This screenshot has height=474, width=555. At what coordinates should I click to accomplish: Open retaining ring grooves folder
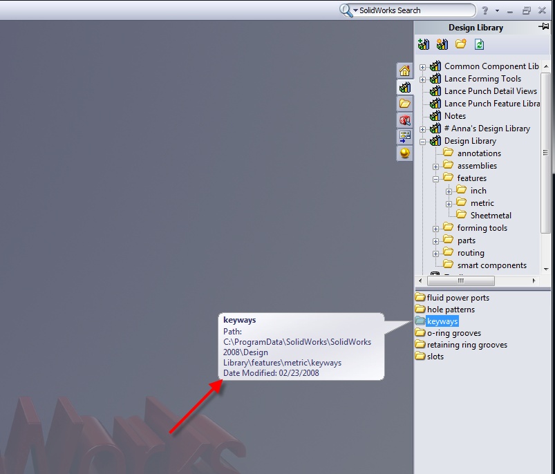coord(467,345)
